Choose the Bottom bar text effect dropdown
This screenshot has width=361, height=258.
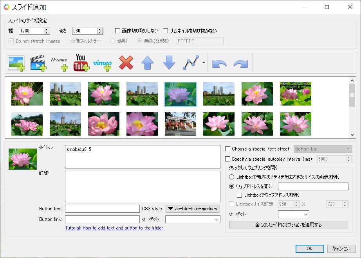(323, 149)
